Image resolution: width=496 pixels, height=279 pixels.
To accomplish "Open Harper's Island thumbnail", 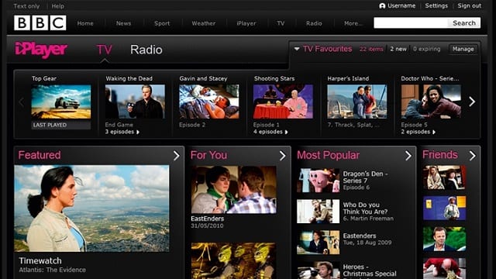I will [357, 102].
